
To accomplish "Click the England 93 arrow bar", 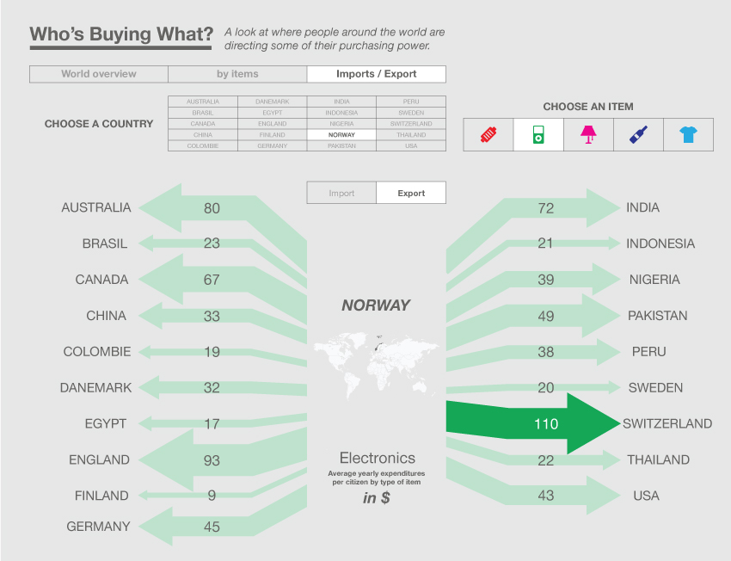I will point(212,460).
